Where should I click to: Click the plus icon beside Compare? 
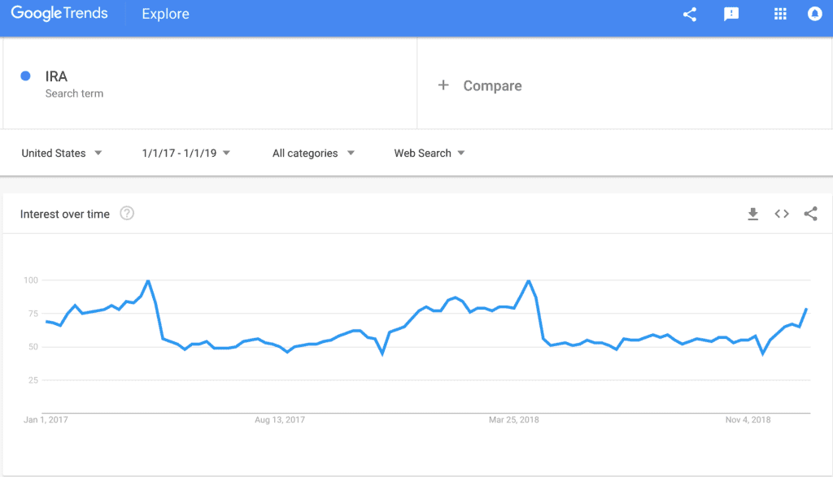pyautogui.click(x=443, y=85)
